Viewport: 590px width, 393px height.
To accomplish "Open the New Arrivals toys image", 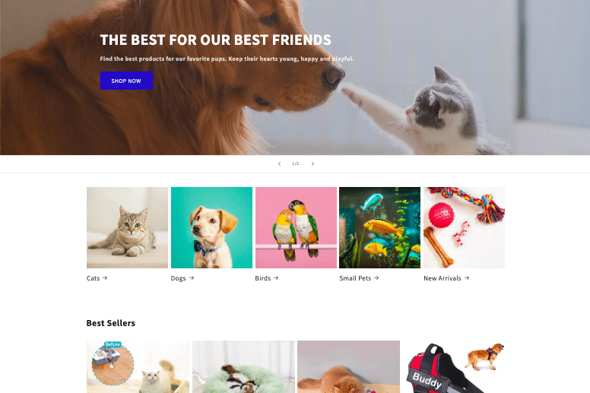I will [x=464, y=227].
